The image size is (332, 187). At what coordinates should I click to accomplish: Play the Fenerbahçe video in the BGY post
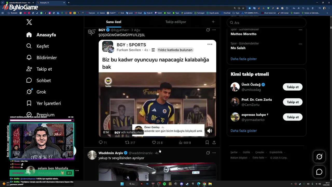[x=157, y=105]
